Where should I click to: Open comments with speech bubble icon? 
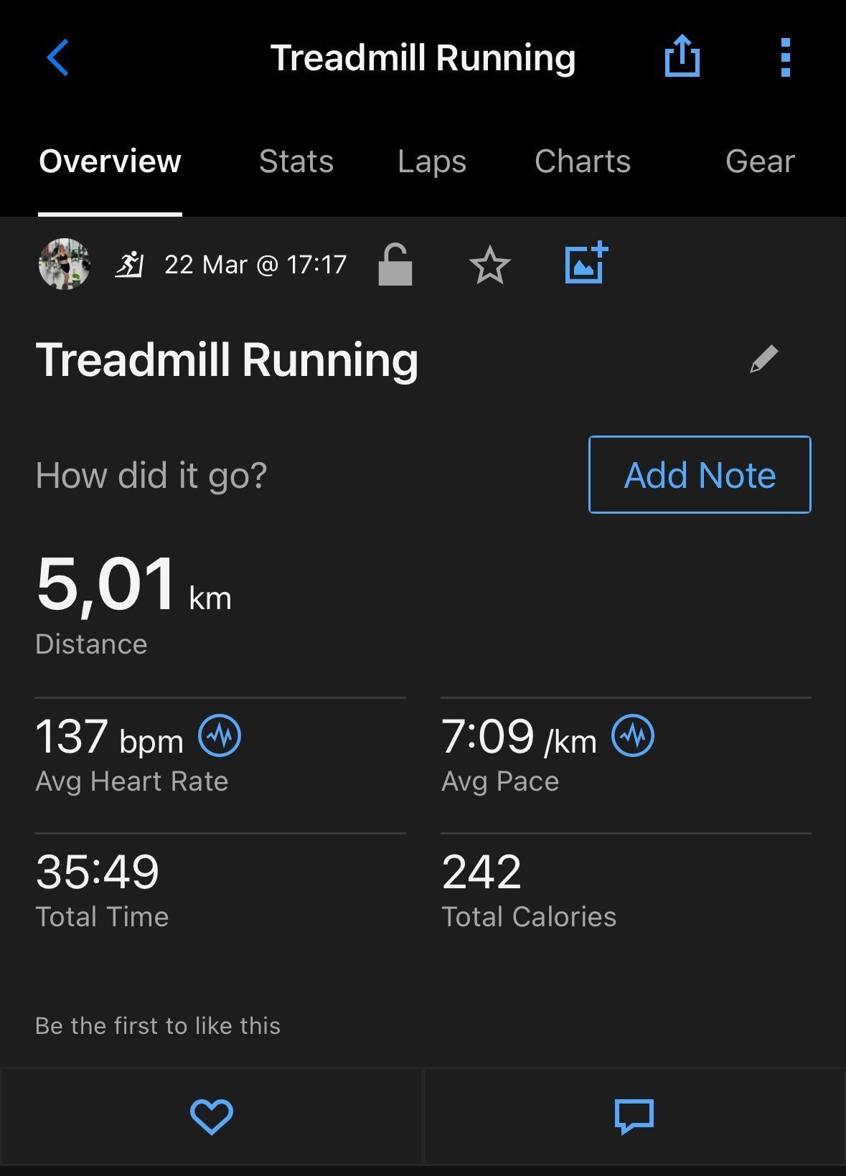634,1116
